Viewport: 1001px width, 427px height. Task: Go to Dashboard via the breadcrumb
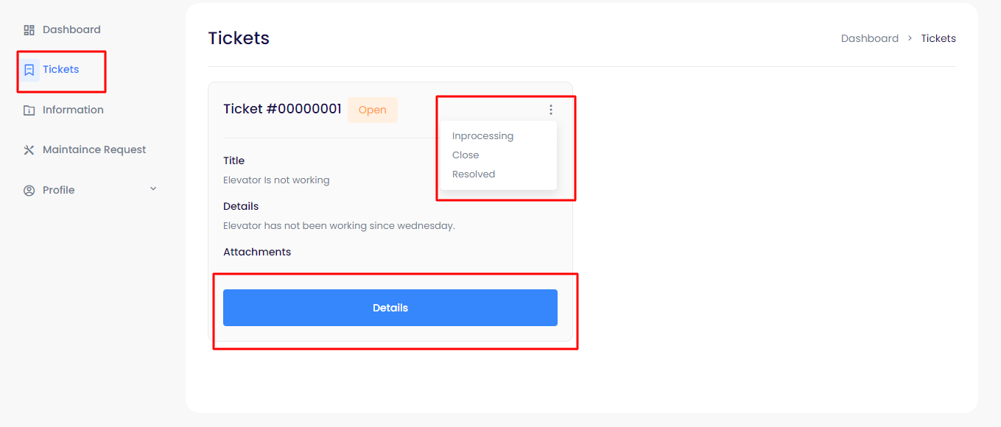tap(869, 38)
